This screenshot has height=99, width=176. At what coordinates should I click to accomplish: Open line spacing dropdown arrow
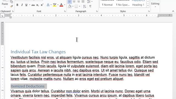[x=92, y=1]
